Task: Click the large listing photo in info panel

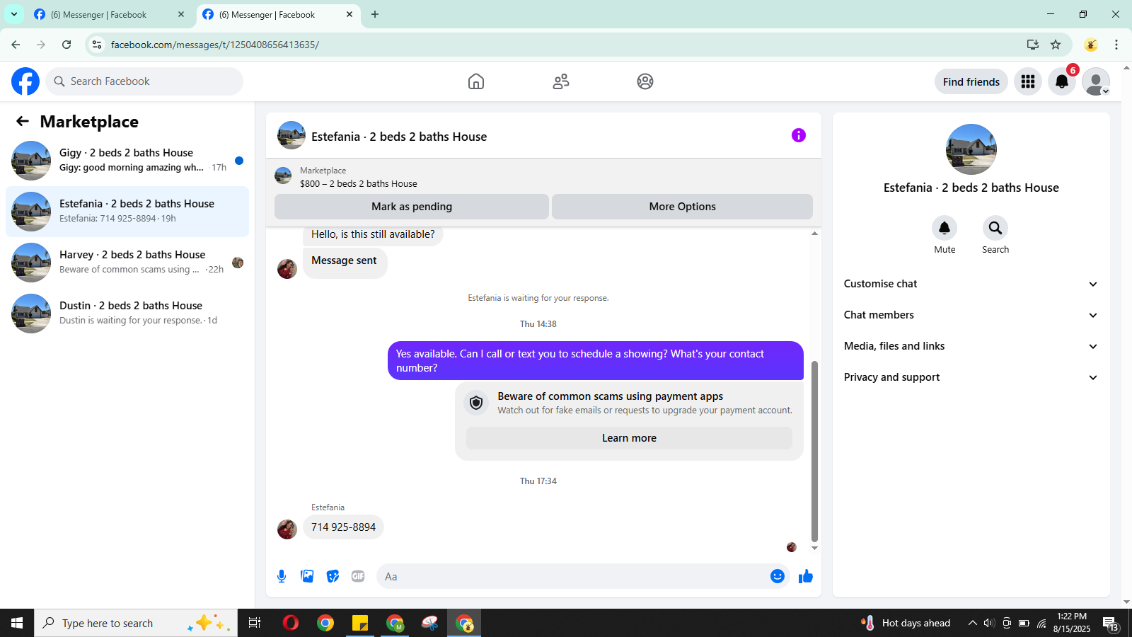Action: (x=971, y=149)
